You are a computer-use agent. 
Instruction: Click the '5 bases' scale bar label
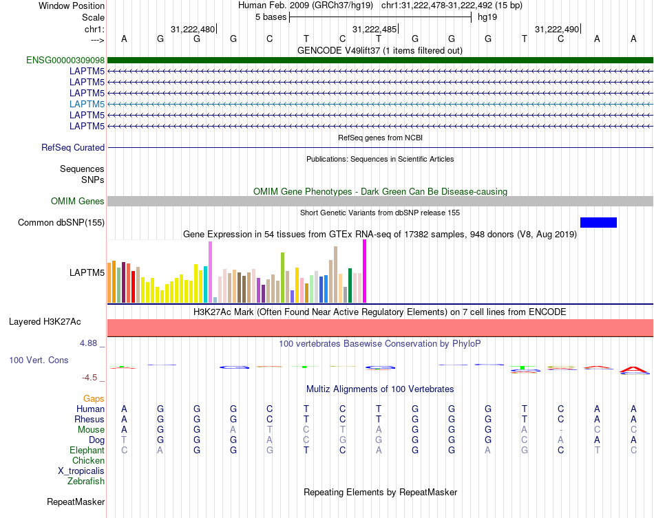click(x=271, y=17)
